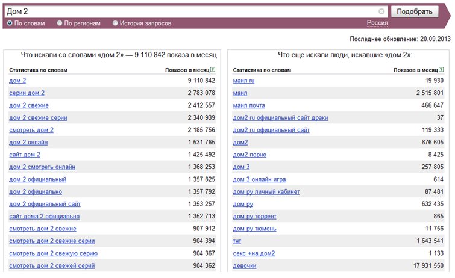Open the "сайт дом 2" link
Viewport: 455px width, 278px height.
25,155
